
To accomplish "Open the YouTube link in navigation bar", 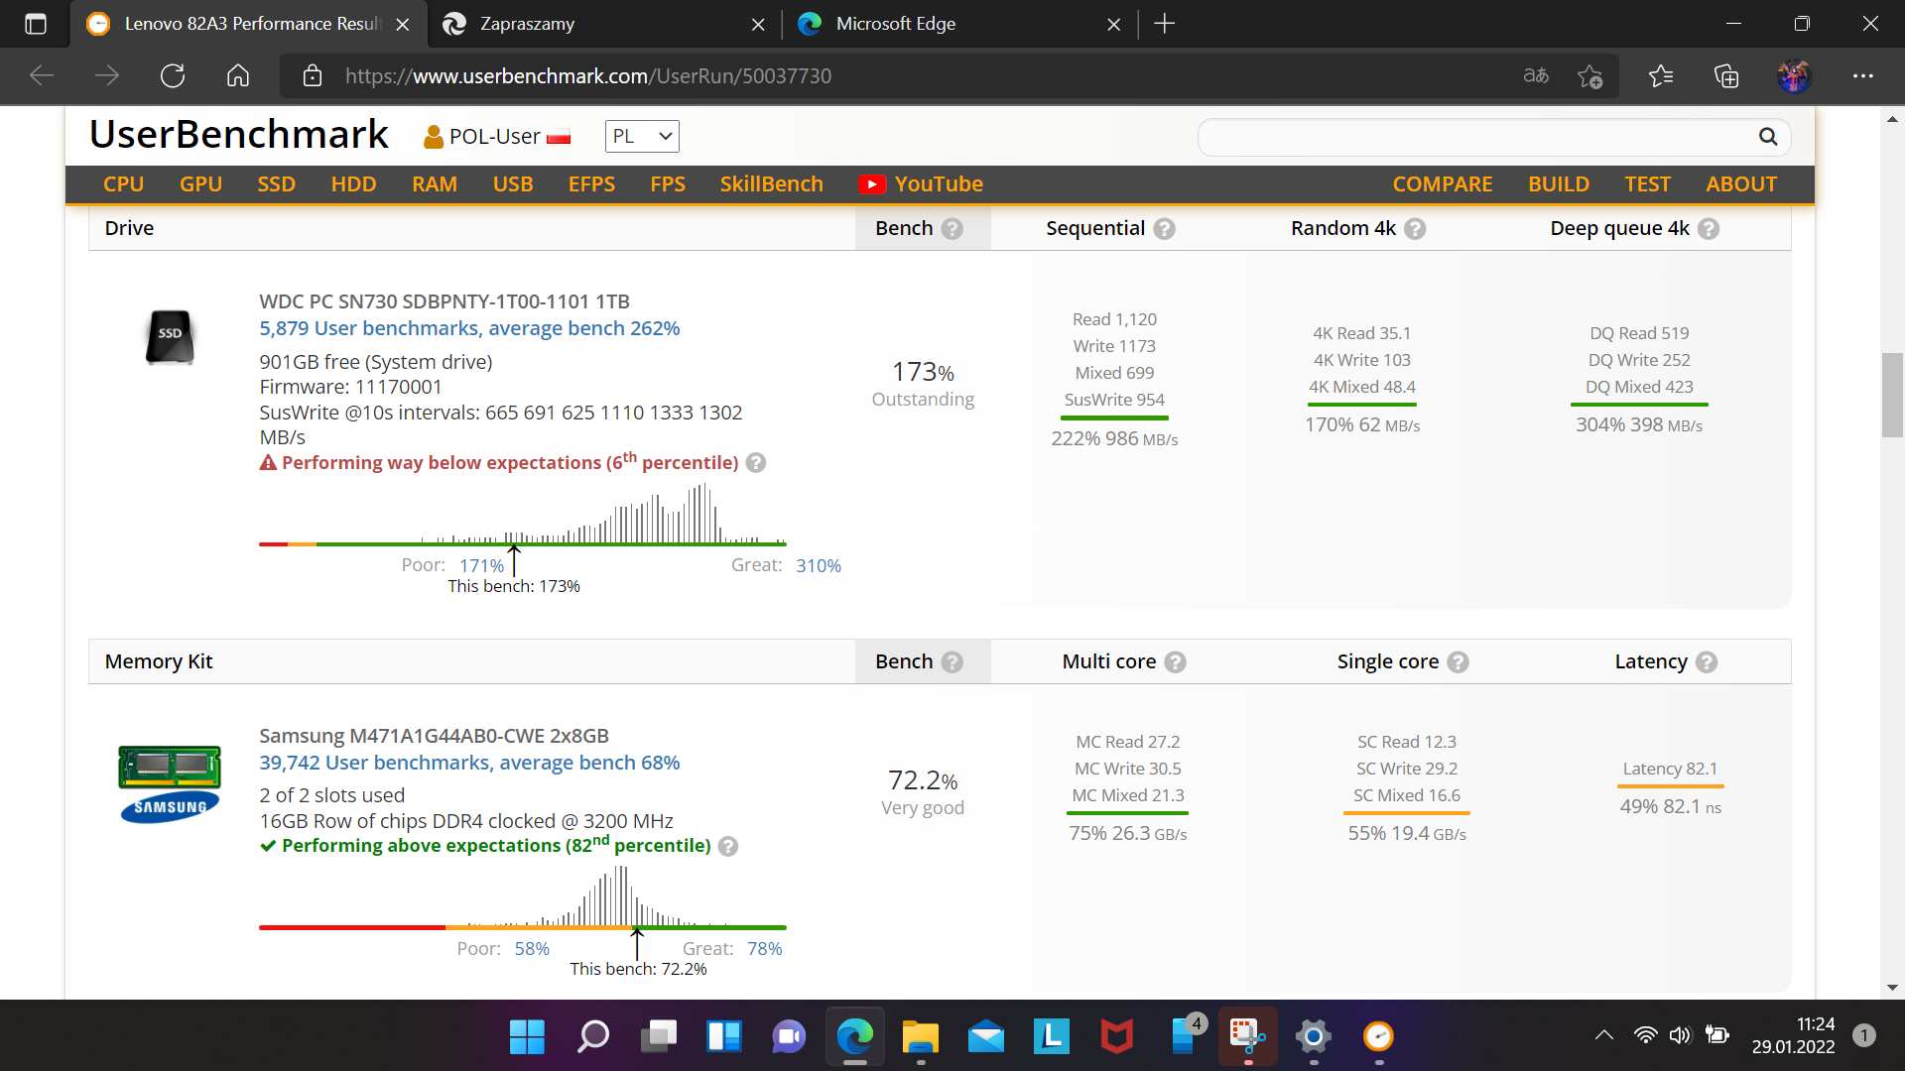I will tap(921, 184).
